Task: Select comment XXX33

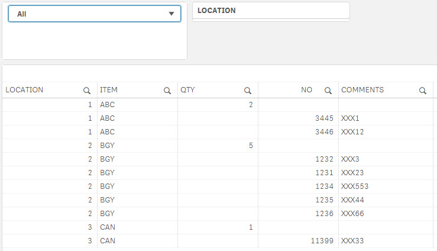Action: pyautogui.click(x=352, y=241)
